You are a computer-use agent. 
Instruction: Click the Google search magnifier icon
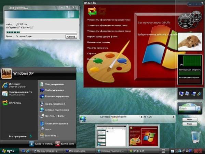(198, 108)
